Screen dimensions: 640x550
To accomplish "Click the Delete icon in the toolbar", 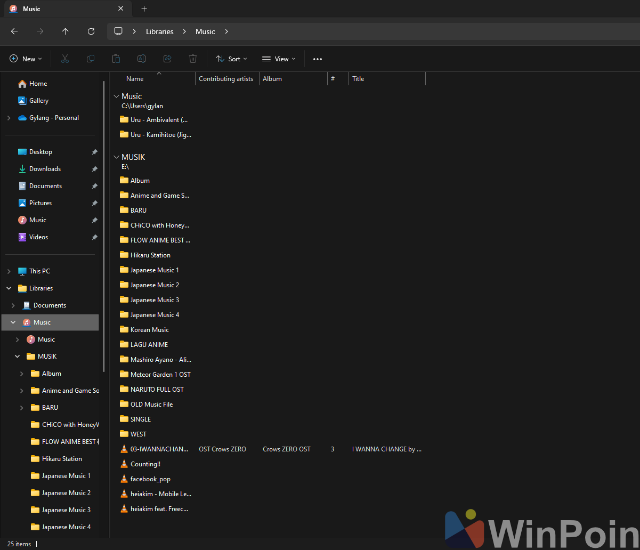I will pyautogui.click(x=192, y=59).
